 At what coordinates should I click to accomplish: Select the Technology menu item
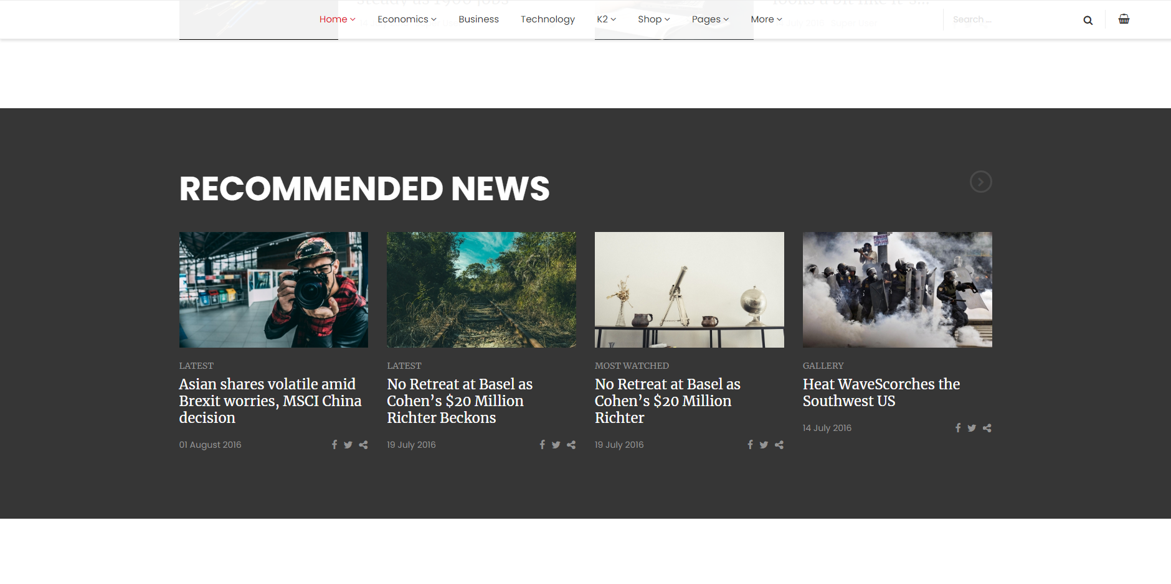point(548,19)
